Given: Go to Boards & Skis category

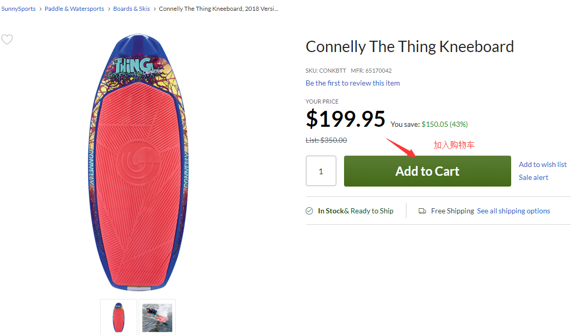Looking at the screenshot, I should point(132,9).
